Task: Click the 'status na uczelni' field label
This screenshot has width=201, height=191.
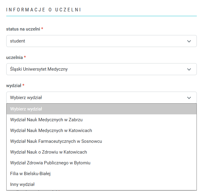Action: point(23,29)
